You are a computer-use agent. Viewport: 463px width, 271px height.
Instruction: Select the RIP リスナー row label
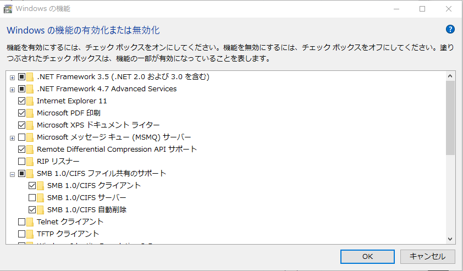(58, 162)
